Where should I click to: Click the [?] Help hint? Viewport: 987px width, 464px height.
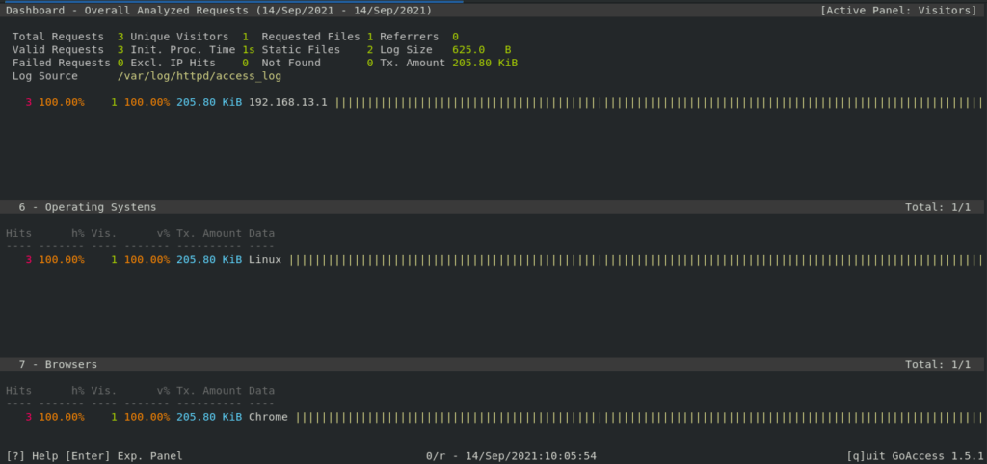pos(32,456)
